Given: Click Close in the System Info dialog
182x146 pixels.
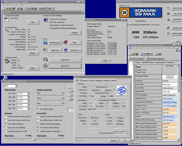Looking at the screenshot, I should 105,60.
